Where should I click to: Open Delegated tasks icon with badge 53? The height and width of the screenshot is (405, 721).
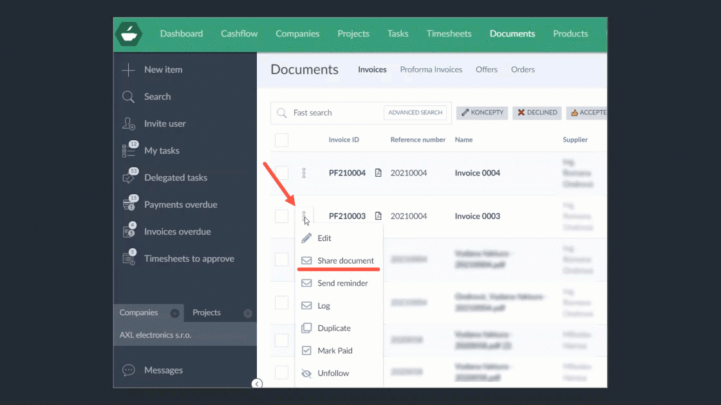tap(129, 176)
